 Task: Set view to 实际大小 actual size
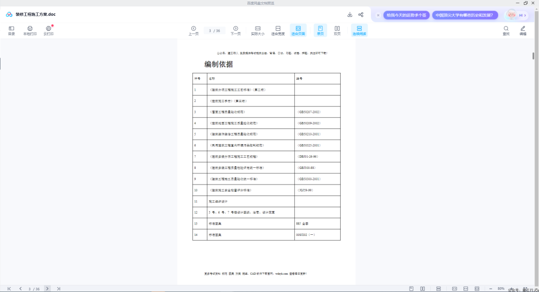pos(258,31)
